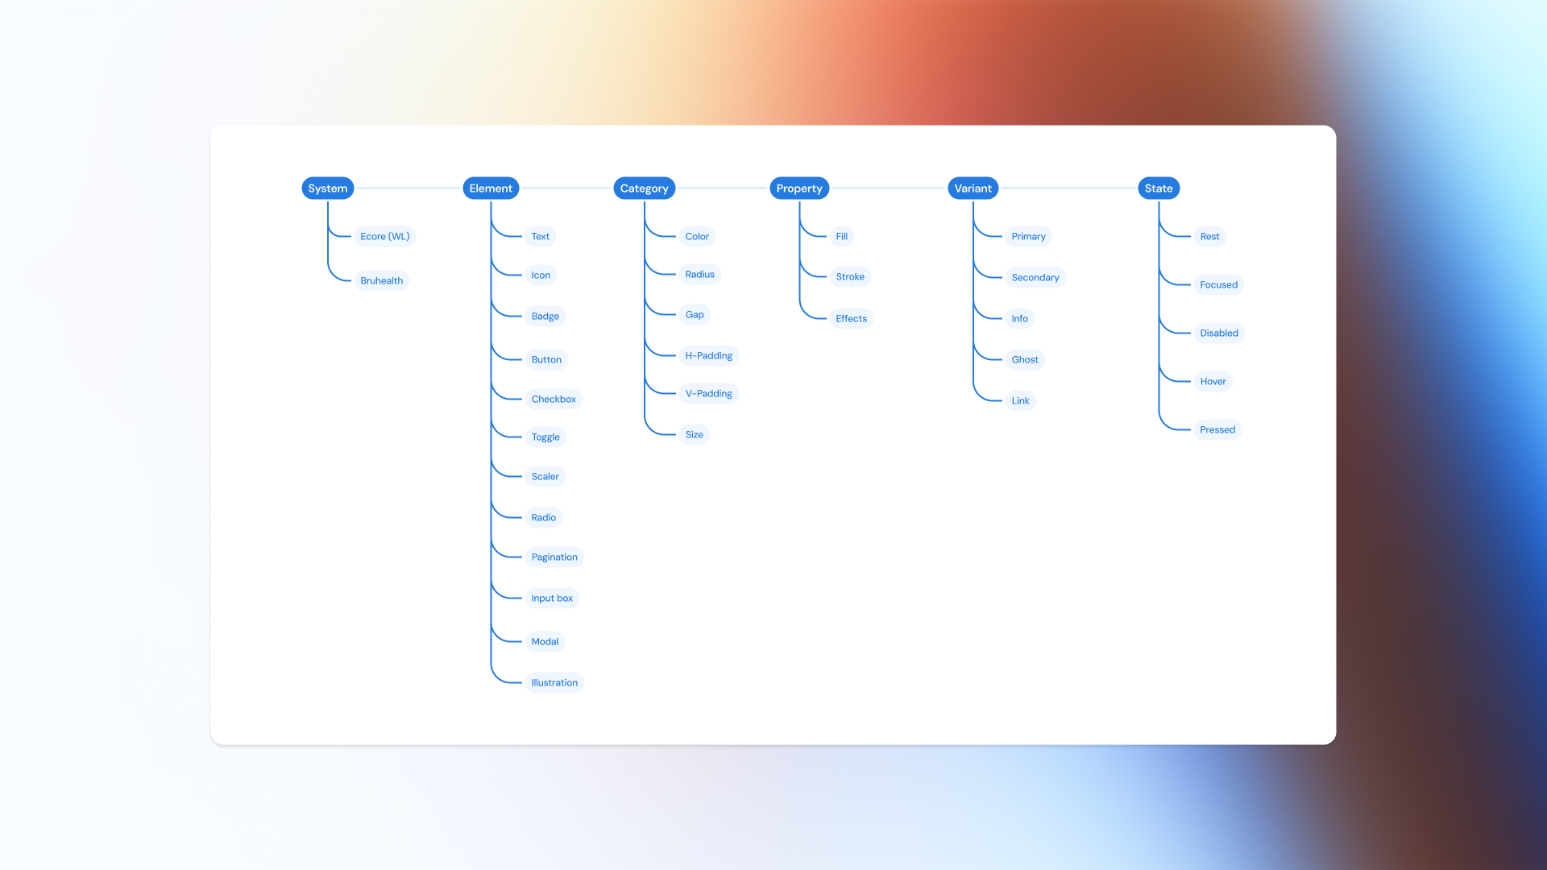The image size is (1547, 870).
Task: Click the Stroke property tag
Action: [x=849, y=276]
